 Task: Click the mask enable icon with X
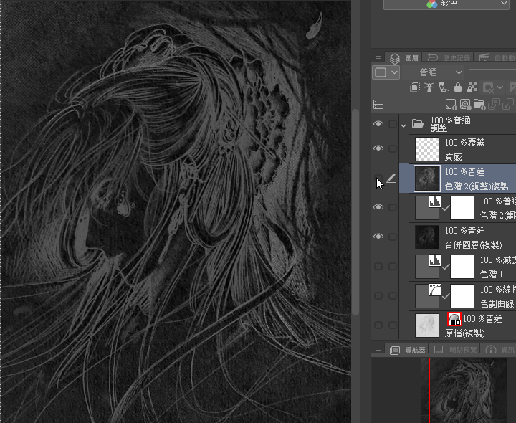tap(488, 88)
